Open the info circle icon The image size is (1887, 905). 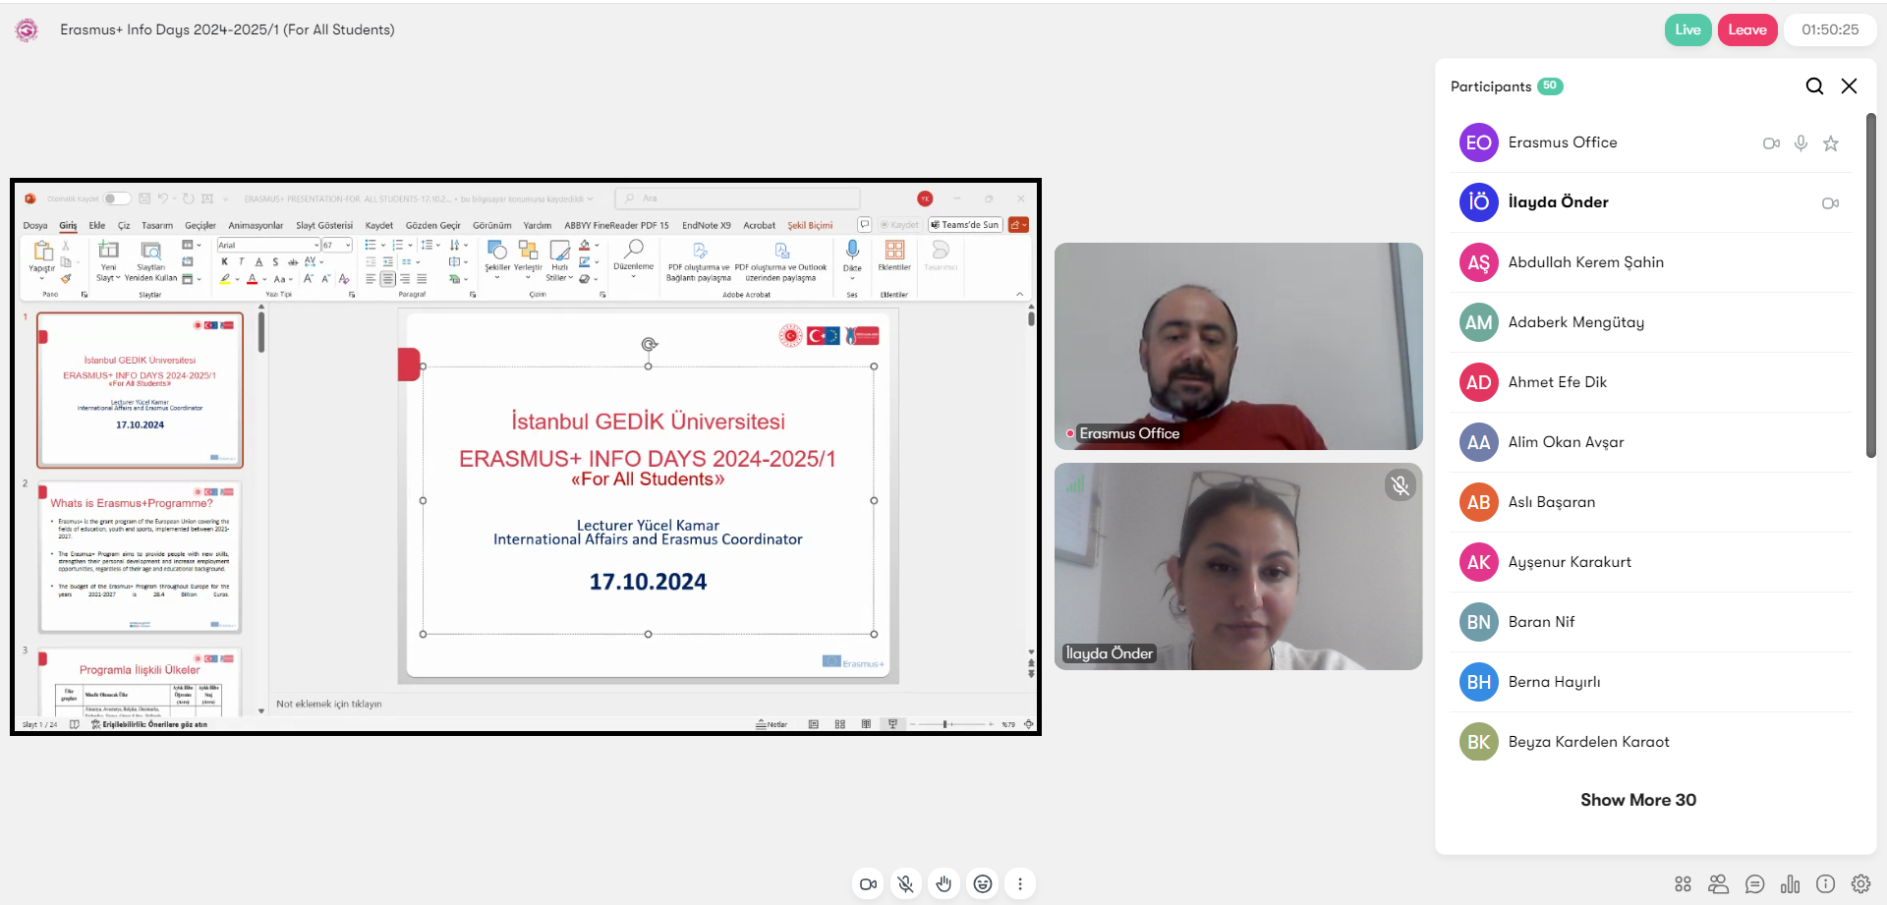(x=1825, y=884)
